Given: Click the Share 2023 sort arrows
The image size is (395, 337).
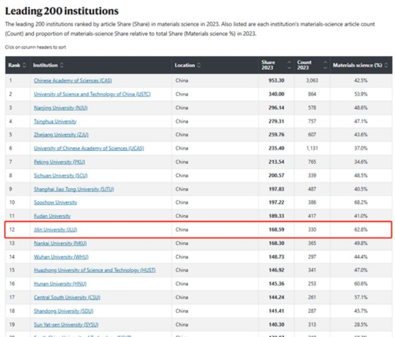Looking at the screenshot, I should pyautogui.click(x=289, y=65).
